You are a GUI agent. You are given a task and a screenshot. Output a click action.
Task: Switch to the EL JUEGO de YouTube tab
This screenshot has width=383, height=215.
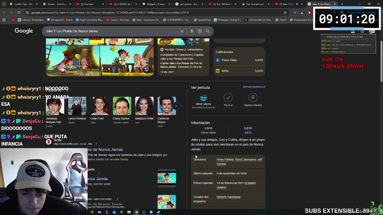coord(123,4)
